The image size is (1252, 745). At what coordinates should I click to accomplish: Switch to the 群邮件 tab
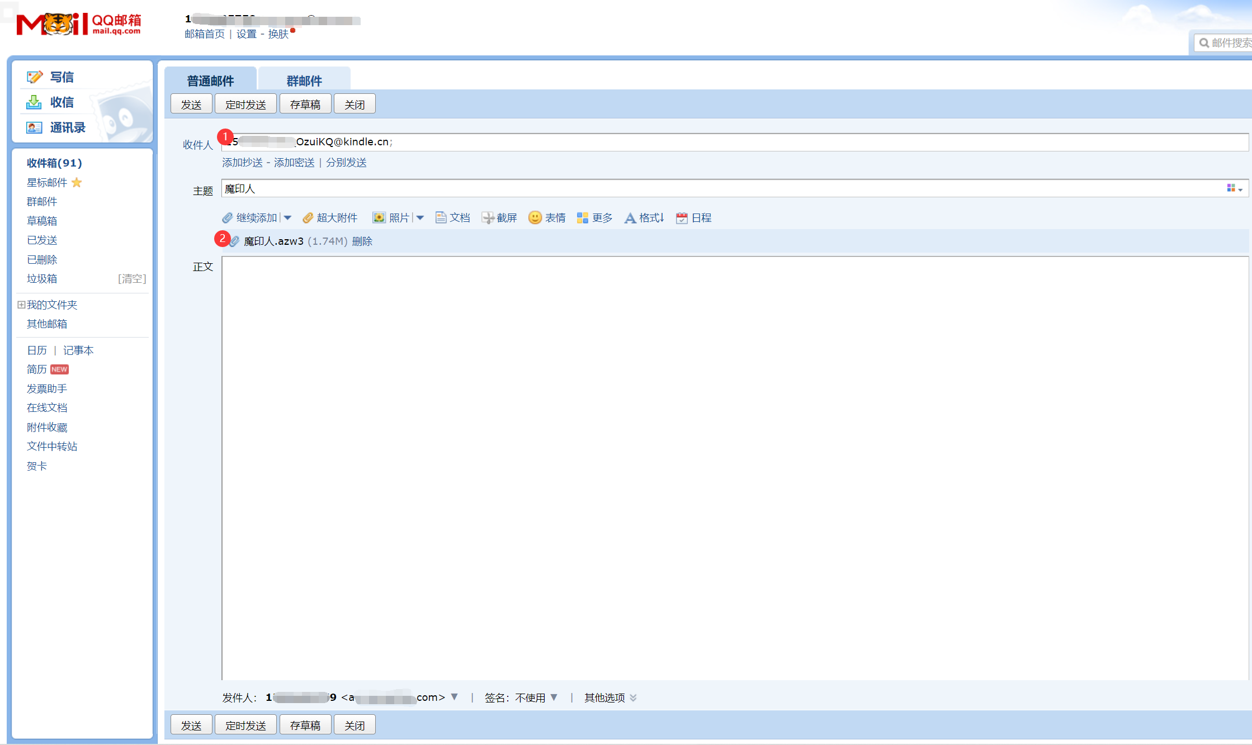(304, 81)
